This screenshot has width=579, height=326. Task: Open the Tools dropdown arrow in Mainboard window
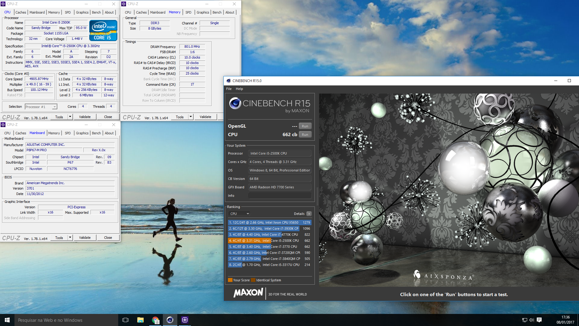click(70, 238)
